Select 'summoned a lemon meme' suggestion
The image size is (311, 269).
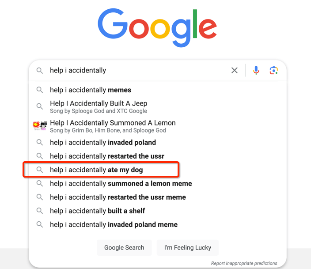click(x=158, y=183)
